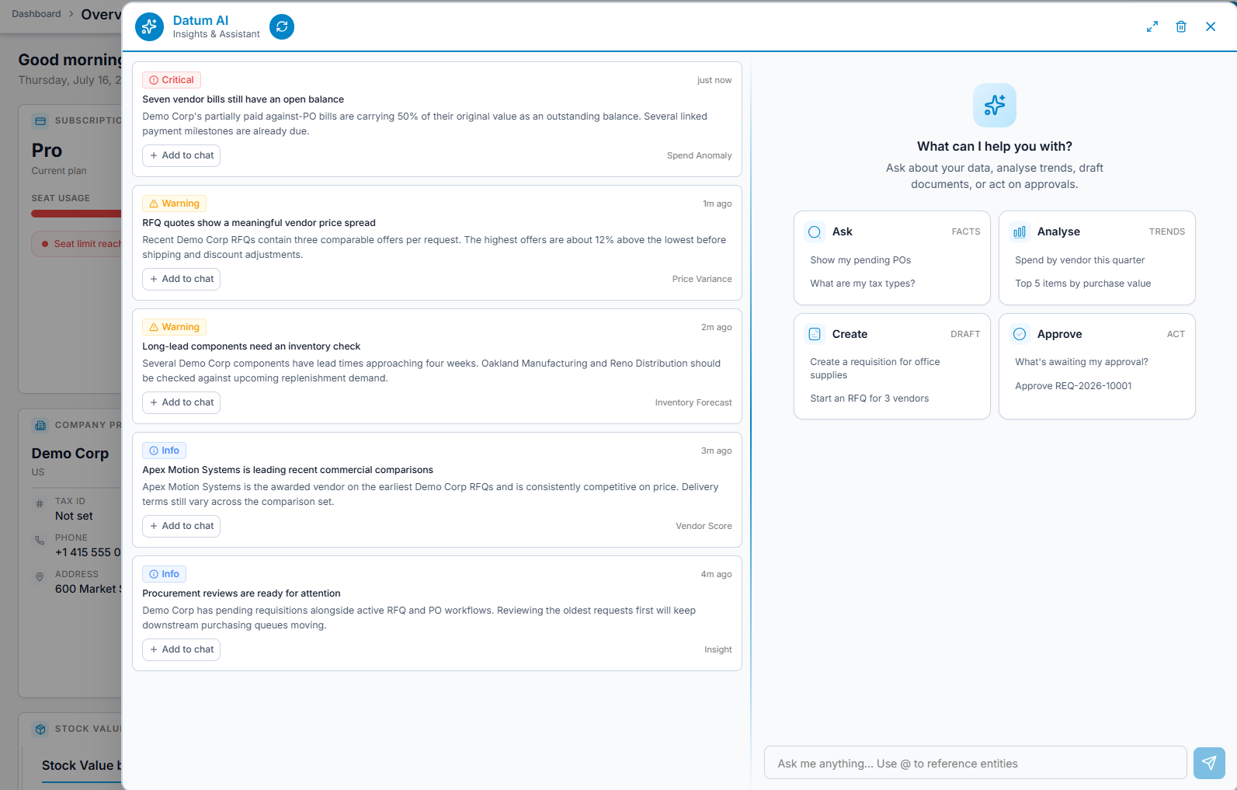Select "What's awaiting my approval?" prompt
The height and width of the screenshot is (790, 1237).
pos(1082,362)
